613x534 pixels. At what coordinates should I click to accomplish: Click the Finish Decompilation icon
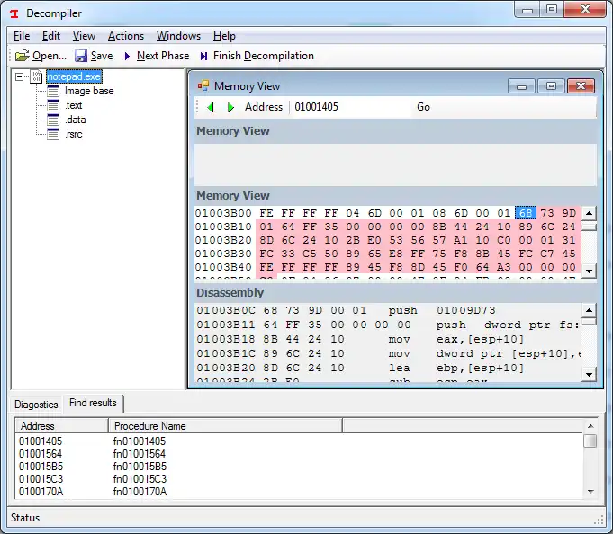pyautogui.click(x=204, y=56)
